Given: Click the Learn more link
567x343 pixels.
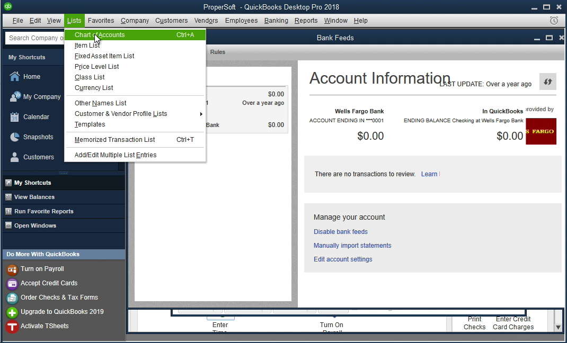Looking at the screenshot, I should tap(430, 174).
